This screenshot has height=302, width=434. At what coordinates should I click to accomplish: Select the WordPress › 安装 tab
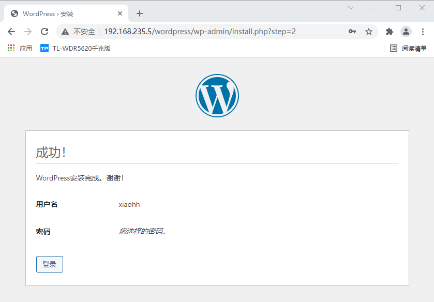pyautogui.click(x=66, y=13)
